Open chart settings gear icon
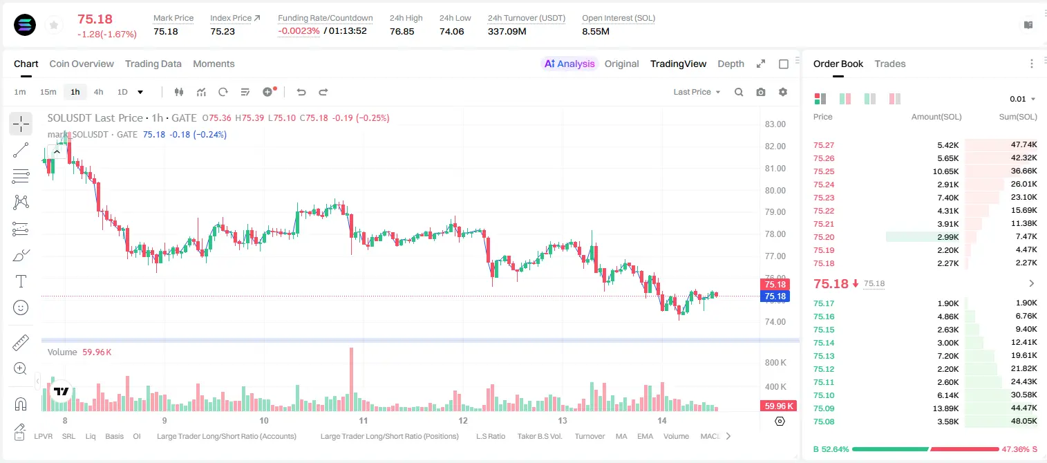This screenshot has width=1047, height=463. tap(783, 92)
